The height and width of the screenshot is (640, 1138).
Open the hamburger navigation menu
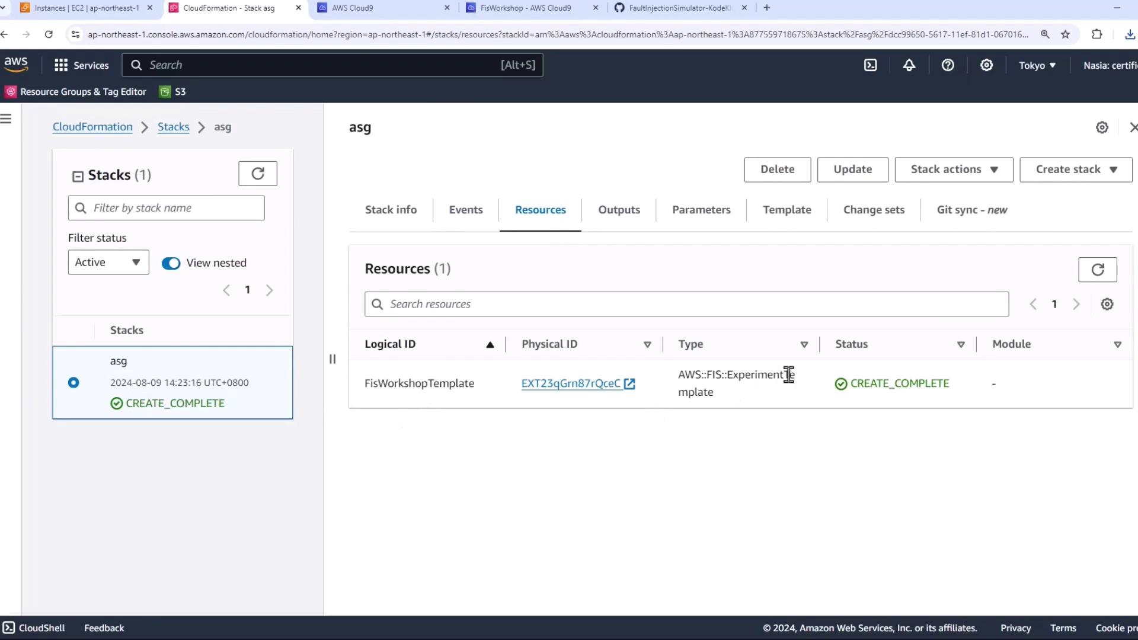pyautogui.click(x=7, y=119)
